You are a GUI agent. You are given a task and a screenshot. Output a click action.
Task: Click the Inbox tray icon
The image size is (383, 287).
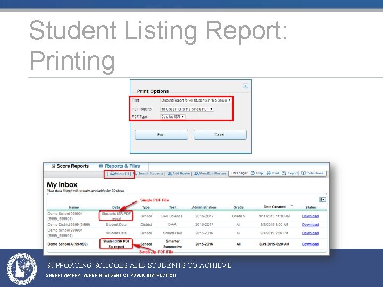[x=112, y=173]
